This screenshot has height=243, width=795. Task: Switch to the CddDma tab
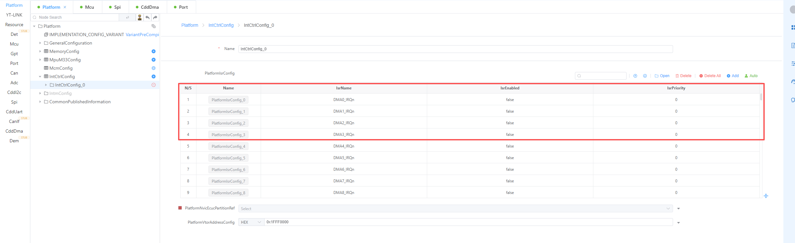click(x=148, y=7)
